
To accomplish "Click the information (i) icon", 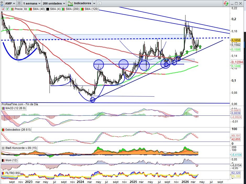I will (x=100, y=3).
